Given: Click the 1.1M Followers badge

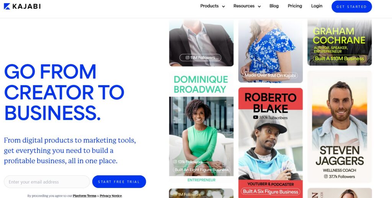Looking at the screenshot, I should click(x=200, y=57).
